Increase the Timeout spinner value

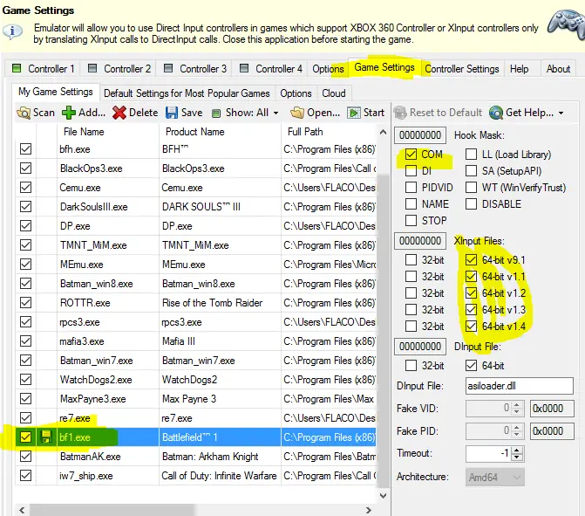pyautogui.click(x=517, y=450)
